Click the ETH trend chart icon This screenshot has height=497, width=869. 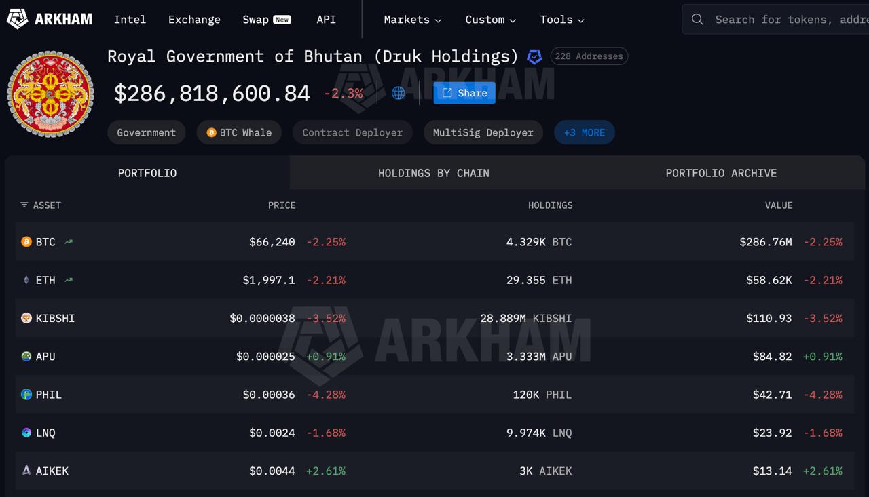point(69,280)
